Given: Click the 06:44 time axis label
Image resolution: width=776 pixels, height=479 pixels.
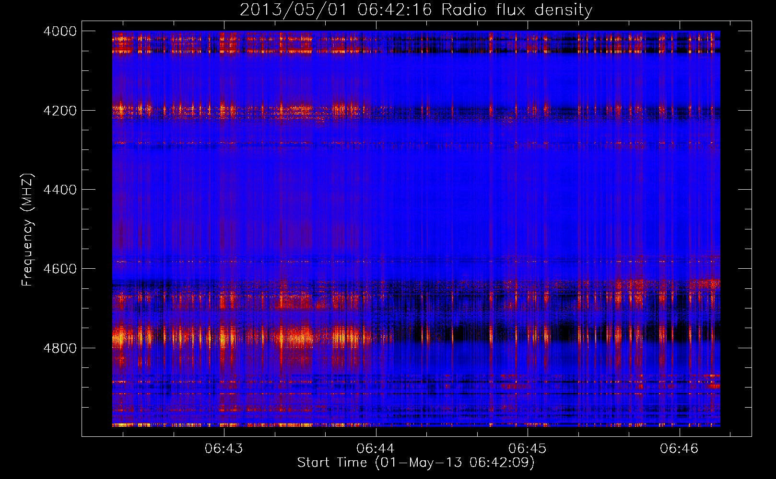Looking at the screenshot, I should 376,448.
